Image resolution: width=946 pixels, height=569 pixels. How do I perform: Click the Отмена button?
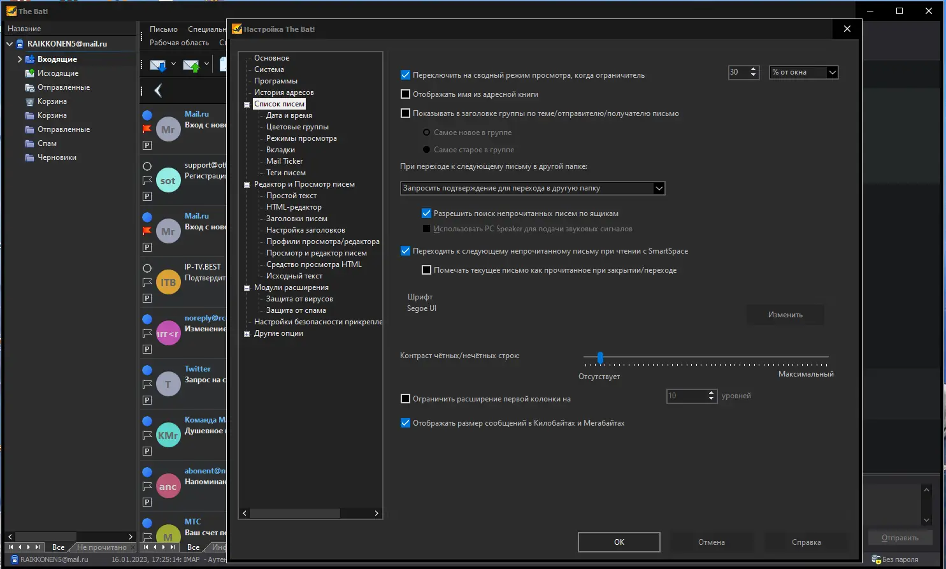[x=712, y=542]
